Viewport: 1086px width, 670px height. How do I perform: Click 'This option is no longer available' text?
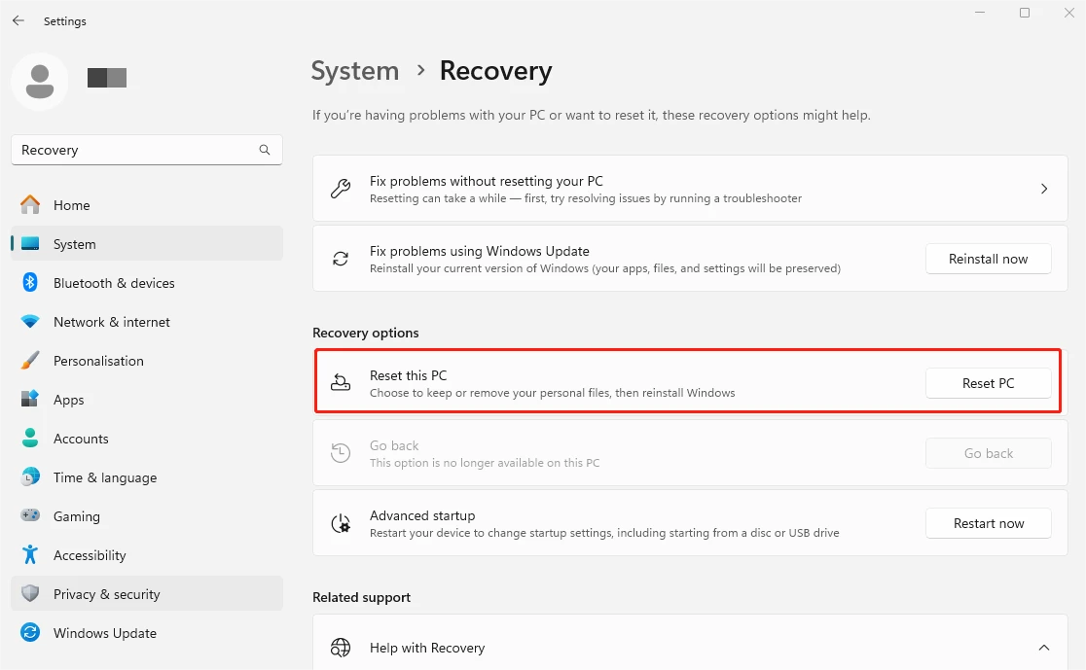point(485,463)
